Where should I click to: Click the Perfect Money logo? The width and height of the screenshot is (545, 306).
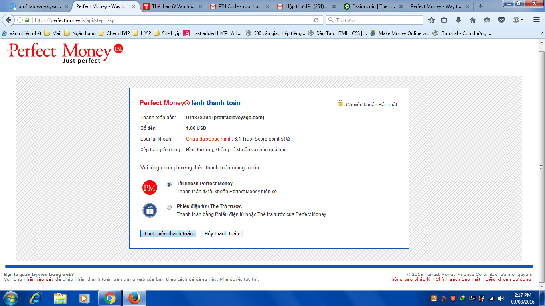(65, 53)
